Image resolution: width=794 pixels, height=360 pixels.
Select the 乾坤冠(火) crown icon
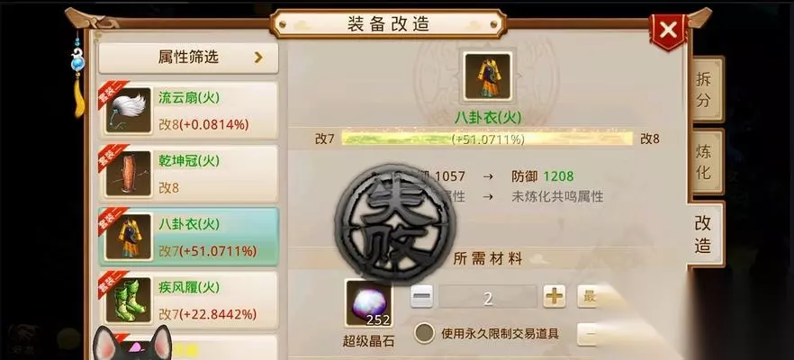pyautogui.click(x=128, y=174)
